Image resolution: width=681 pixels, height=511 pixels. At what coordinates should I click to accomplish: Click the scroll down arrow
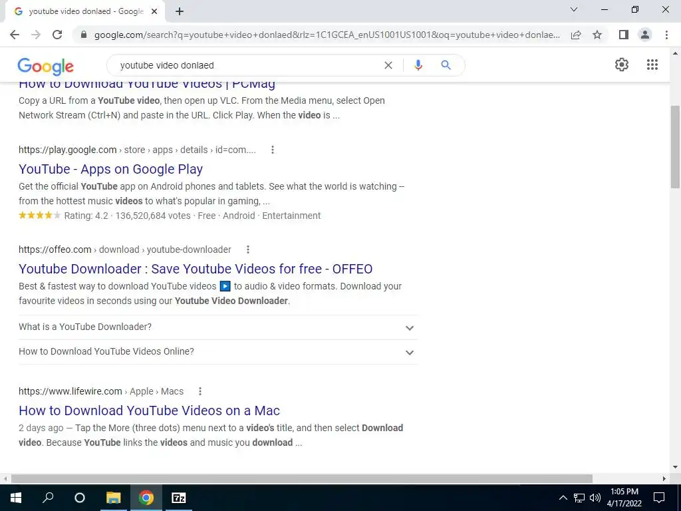pyautogui.click(x=675, y=468)
